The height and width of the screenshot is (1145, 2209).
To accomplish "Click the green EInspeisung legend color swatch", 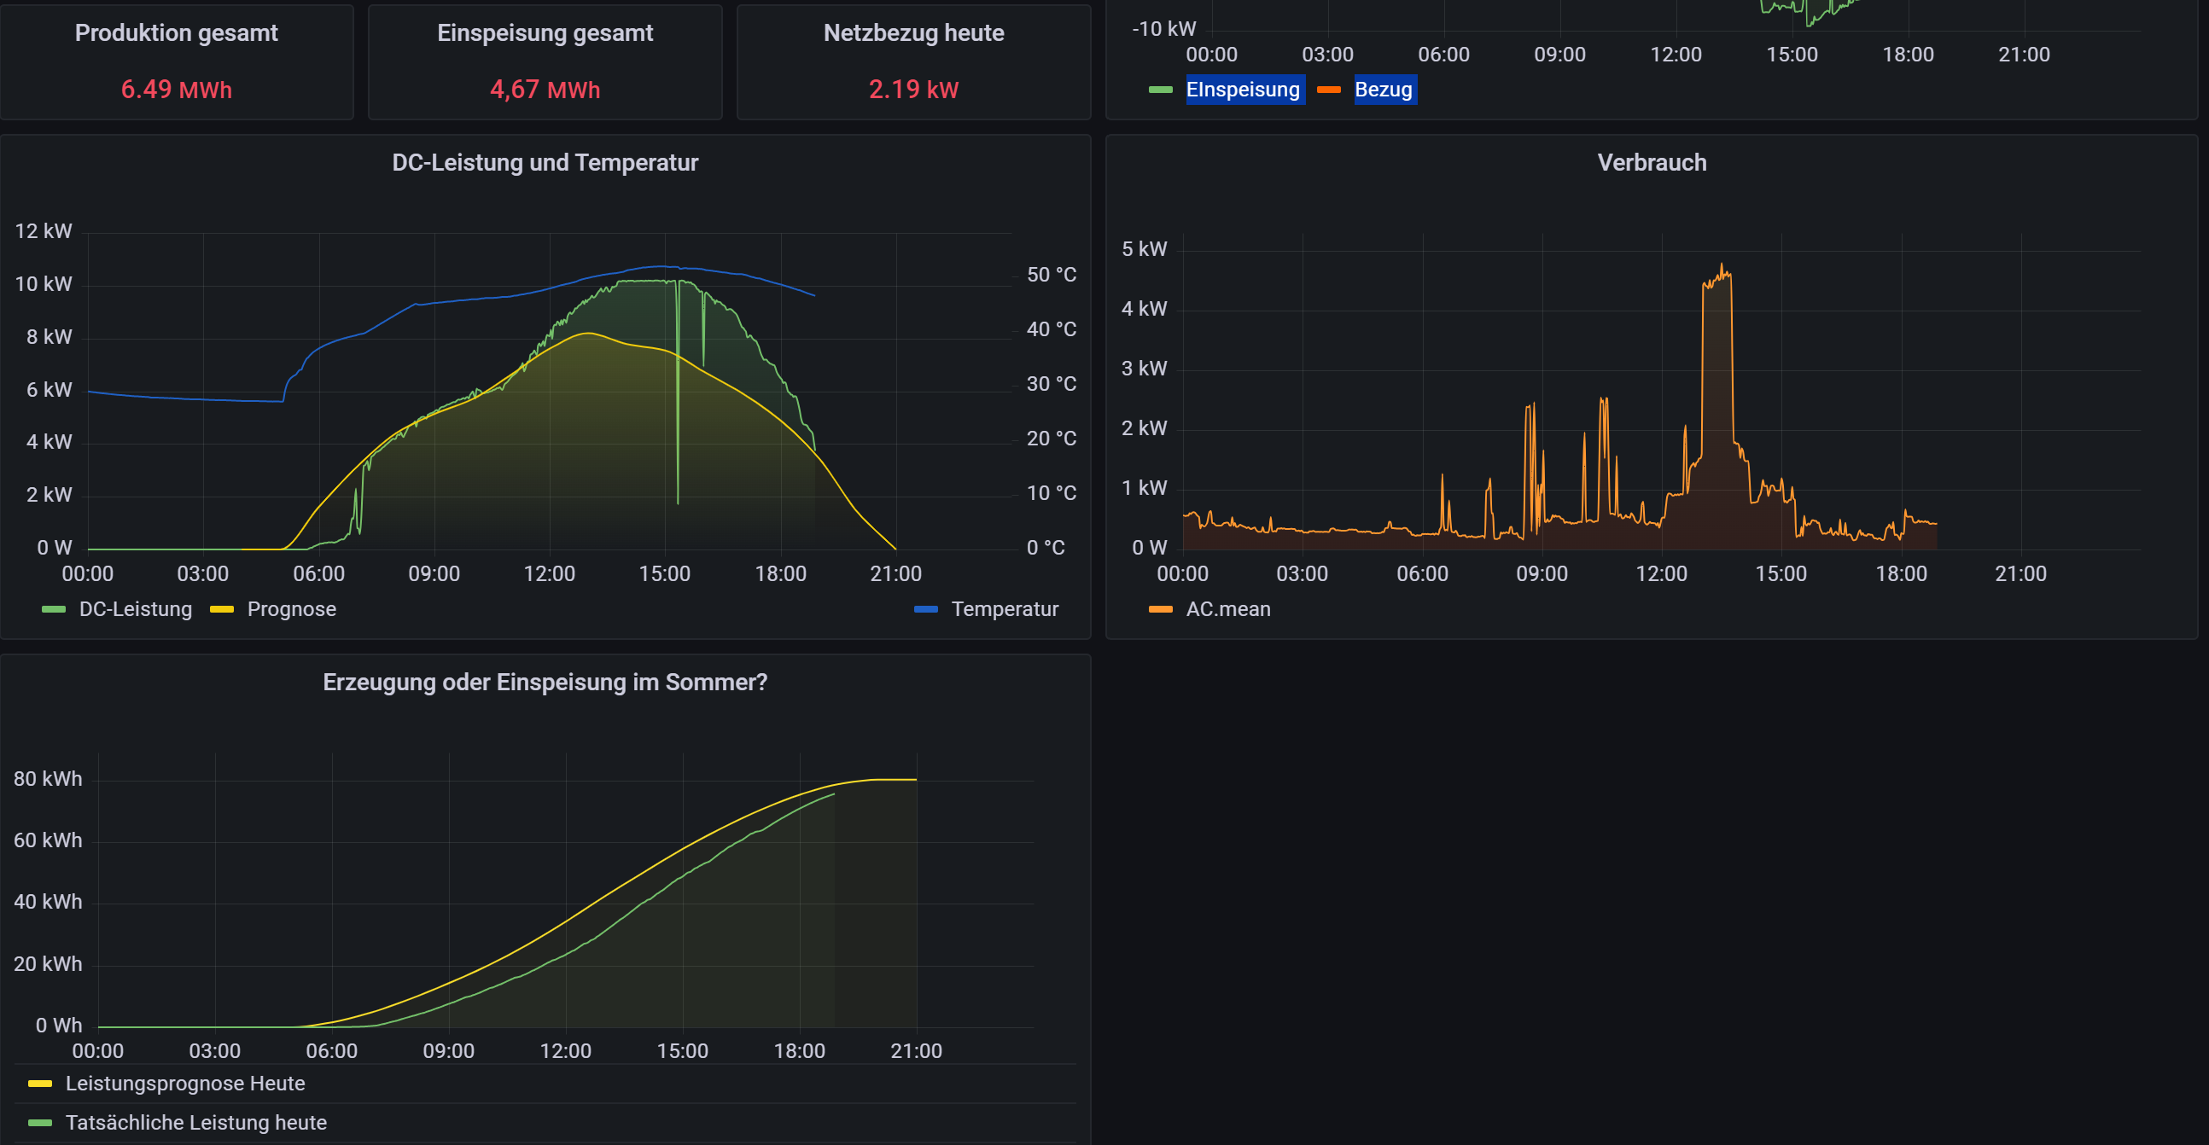I will [x=1159, y=90].
